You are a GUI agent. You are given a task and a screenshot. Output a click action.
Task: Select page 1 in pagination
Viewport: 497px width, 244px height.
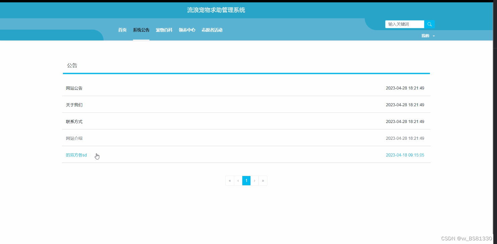pos(246,181)
